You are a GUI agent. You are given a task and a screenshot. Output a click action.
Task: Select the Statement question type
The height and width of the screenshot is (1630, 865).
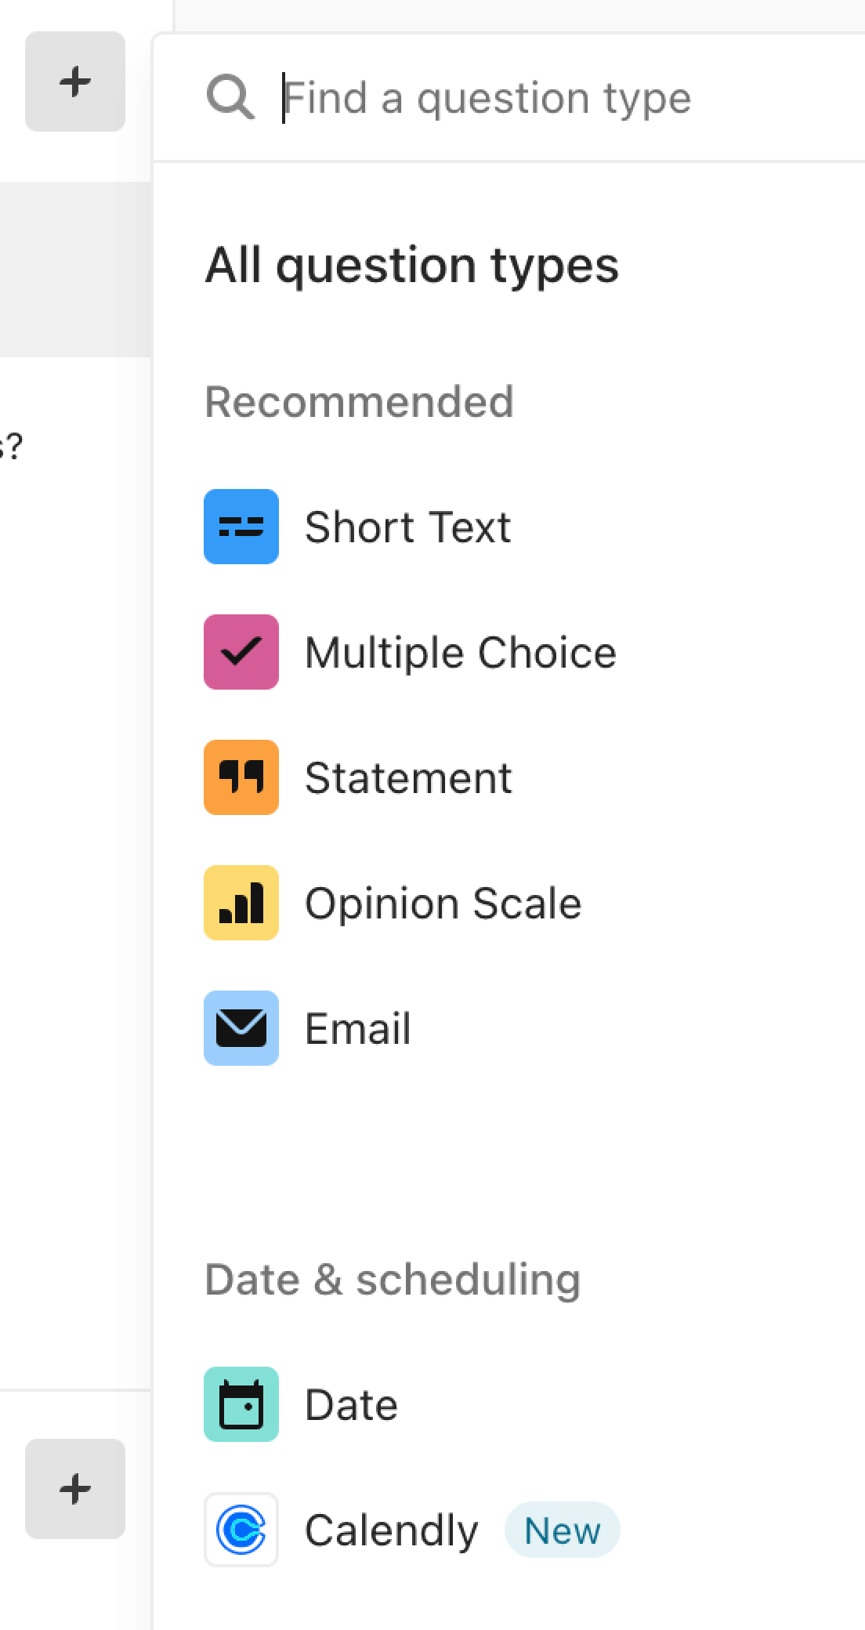coord(408,777)
